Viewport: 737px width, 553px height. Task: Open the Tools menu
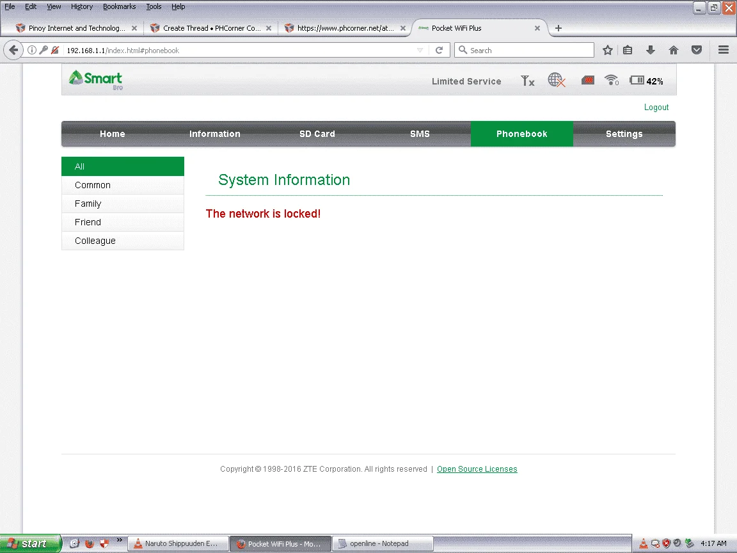[x=154, y=6]
